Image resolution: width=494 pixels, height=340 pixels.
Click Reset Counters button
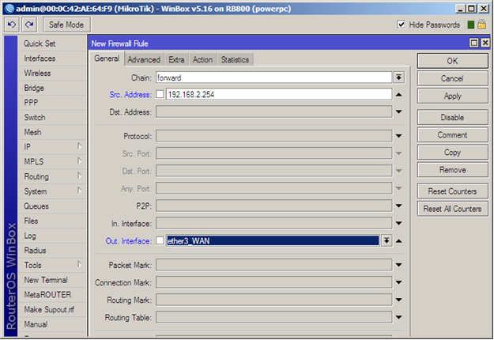(452, 191)
